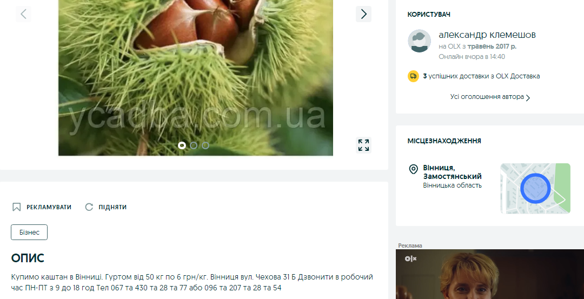This screenshot has width=584, height=299.
Task: Click Рекламувати to promote the listing
Action: pos(49,207)
